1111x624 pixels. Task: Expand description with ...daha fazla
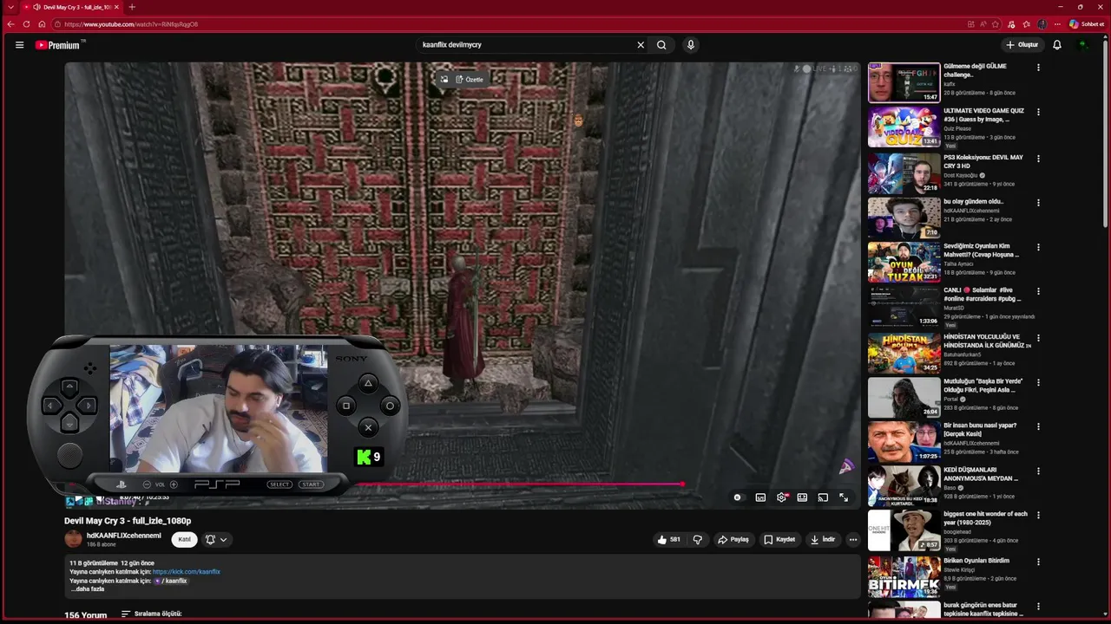click(x=88, y=589)
